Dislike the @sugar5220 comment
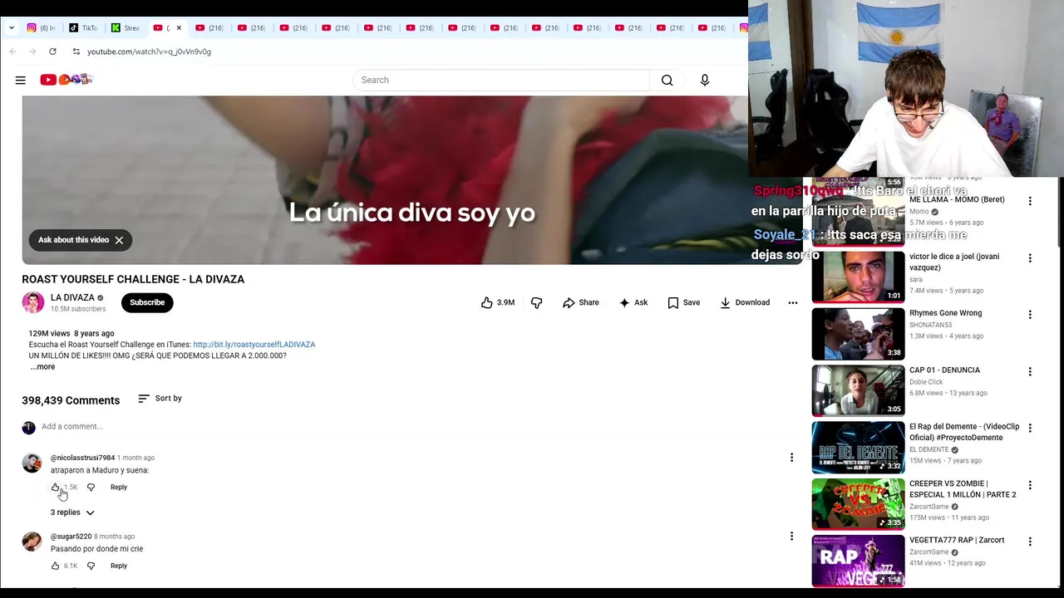Viewport: 1064px width, 598px height. tap(91, 566)
